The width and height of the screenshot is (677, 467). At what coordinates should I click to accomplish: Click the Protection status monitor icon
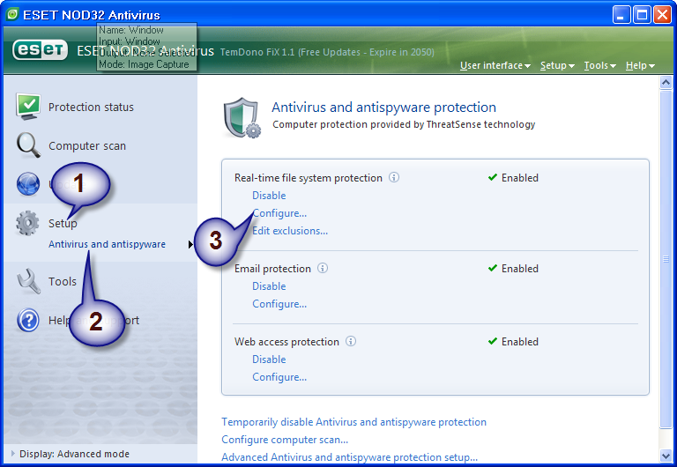(x=28, y=106)
